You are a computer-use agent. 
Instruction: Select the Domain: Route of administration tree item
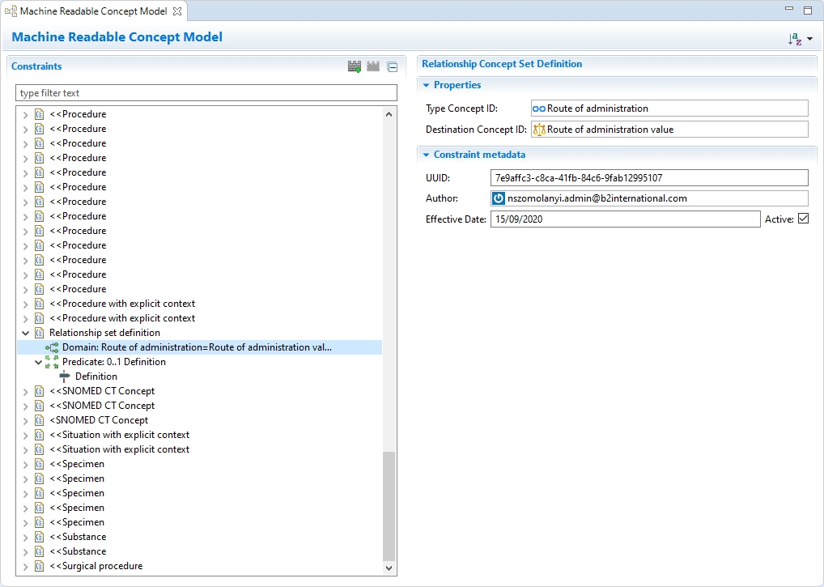click(x=197, y=347)
